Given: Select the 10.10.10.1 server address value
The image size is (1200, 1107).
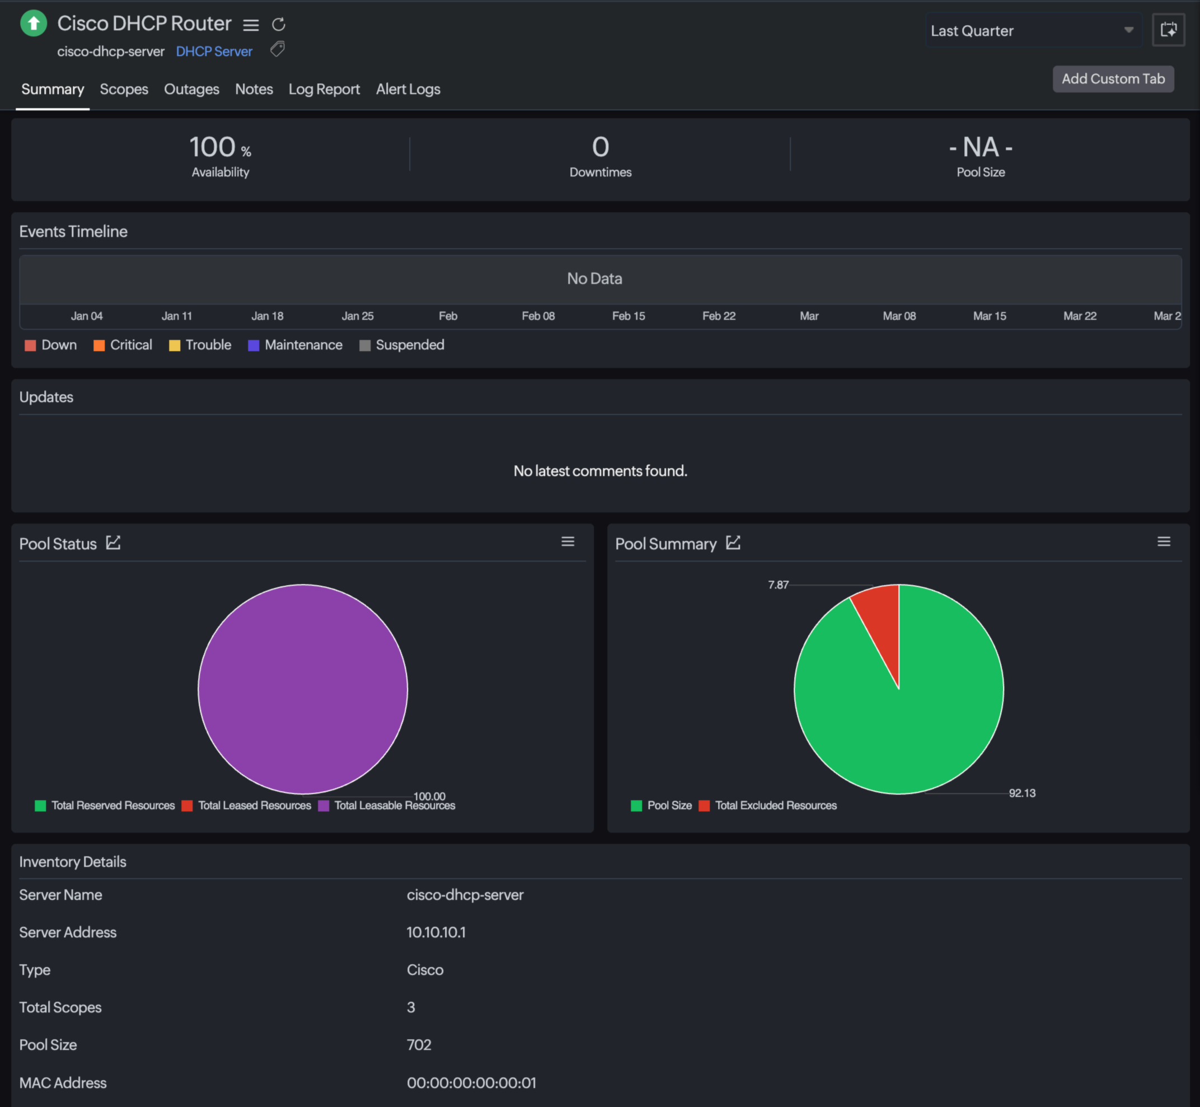Looking at the screenshot, I should pos(436,932).
